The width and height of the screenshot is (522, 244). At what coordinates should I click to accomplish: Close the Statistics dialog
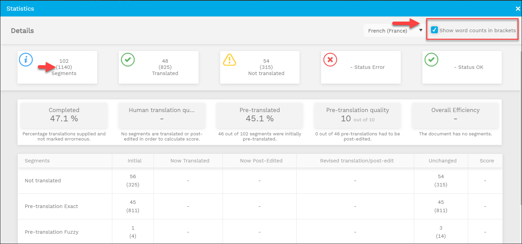pos(518,9)
